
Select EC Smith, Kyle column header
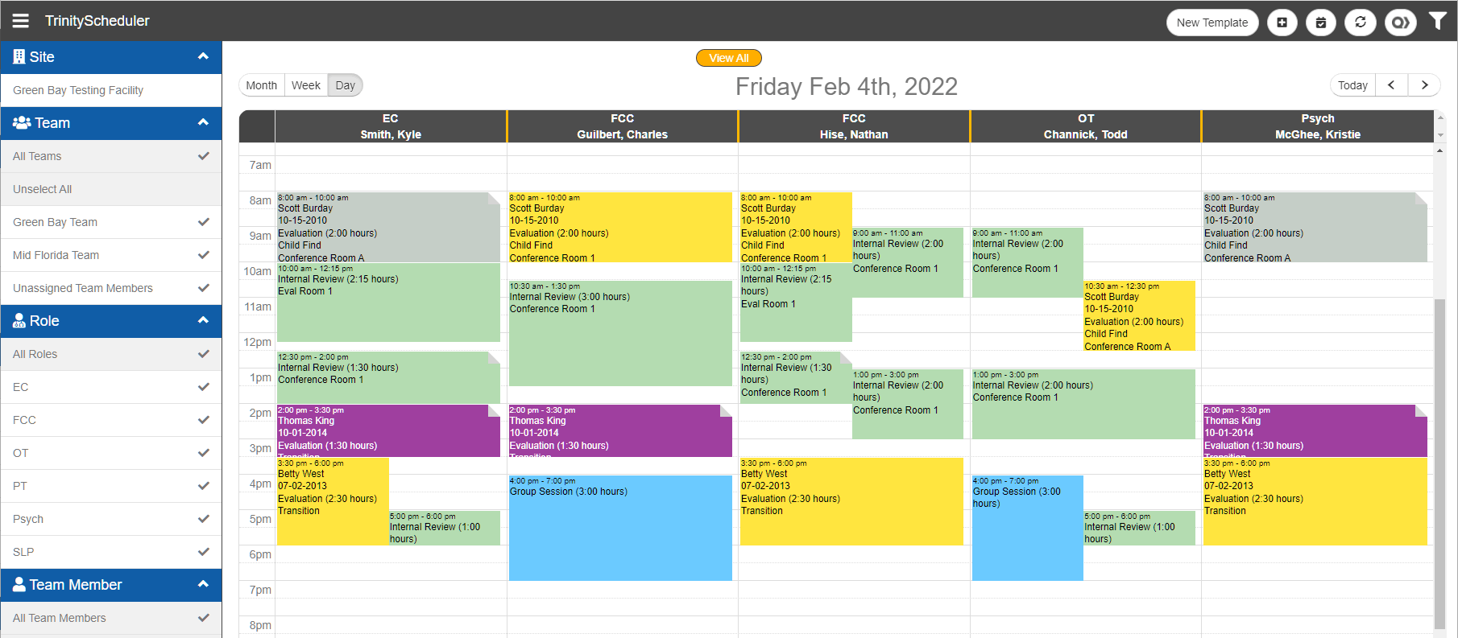point(391,126)
